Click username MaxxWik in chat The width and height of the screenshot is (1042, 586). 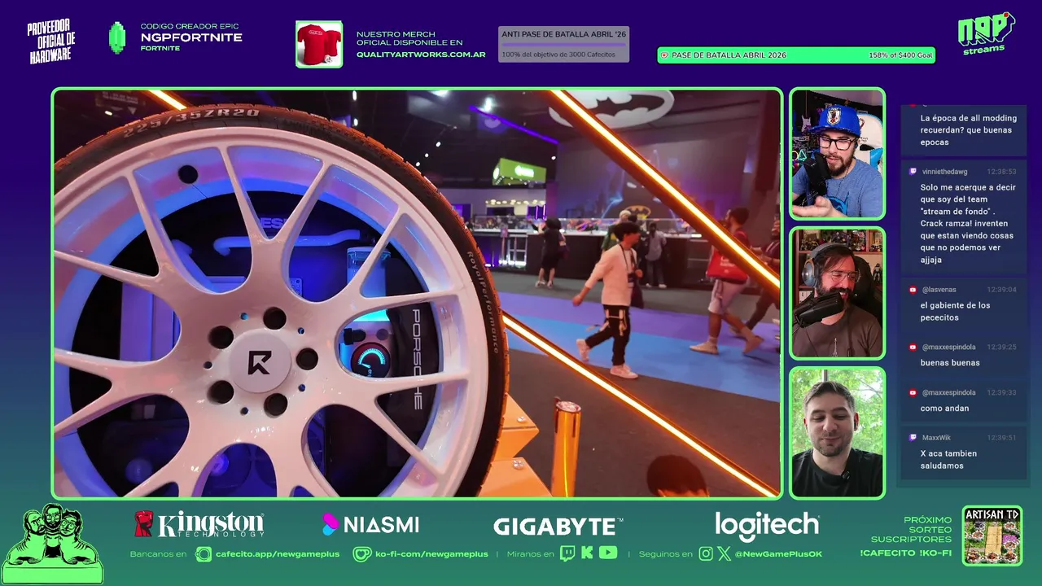[936, 438]
